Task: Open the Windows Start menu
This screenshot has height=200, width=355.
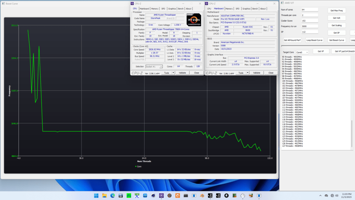Action: 96,195
